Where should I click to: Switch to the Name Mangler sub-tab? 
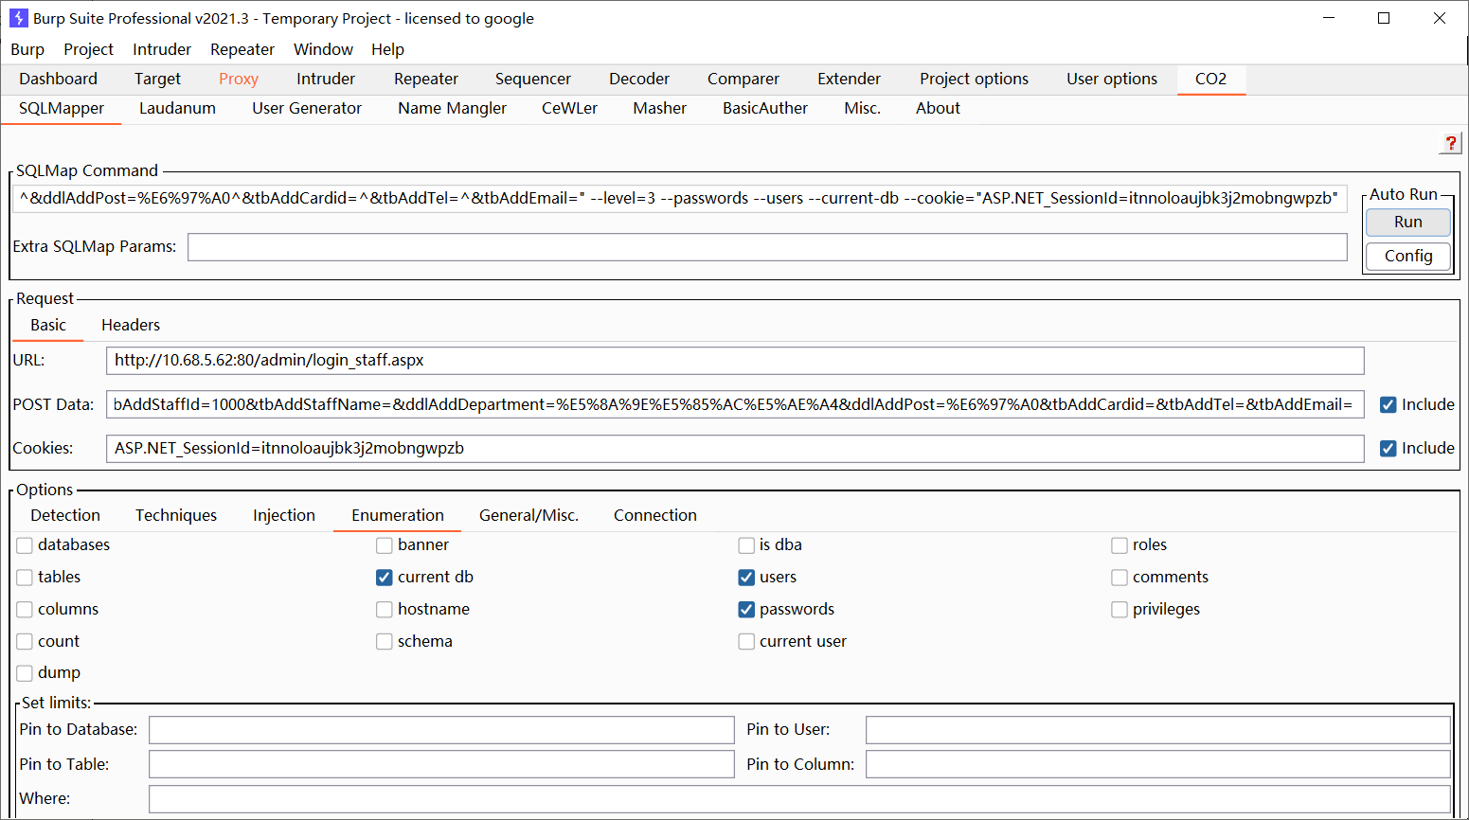[452, 108]
